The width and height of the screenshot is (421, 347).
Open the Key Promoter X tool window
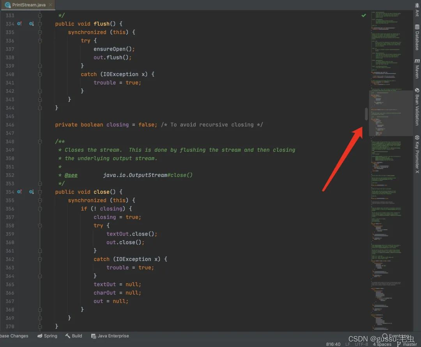click(x=417, y=154)
